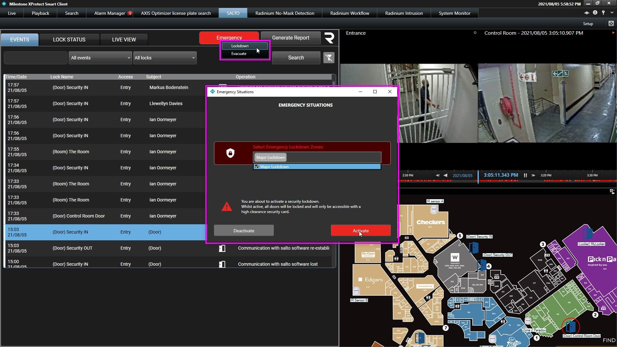This screenshot has height=347, width=617.
Task: Choose Evacuate from Emergency menu
Action: coord(245,54)
